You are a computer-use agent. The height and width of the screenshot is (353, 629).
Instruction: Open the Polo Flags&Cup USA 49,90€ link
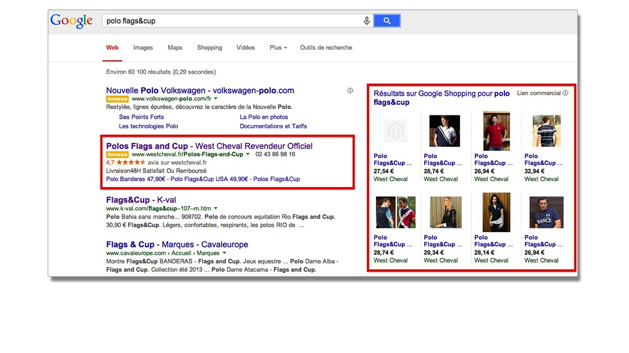[209, 179]
